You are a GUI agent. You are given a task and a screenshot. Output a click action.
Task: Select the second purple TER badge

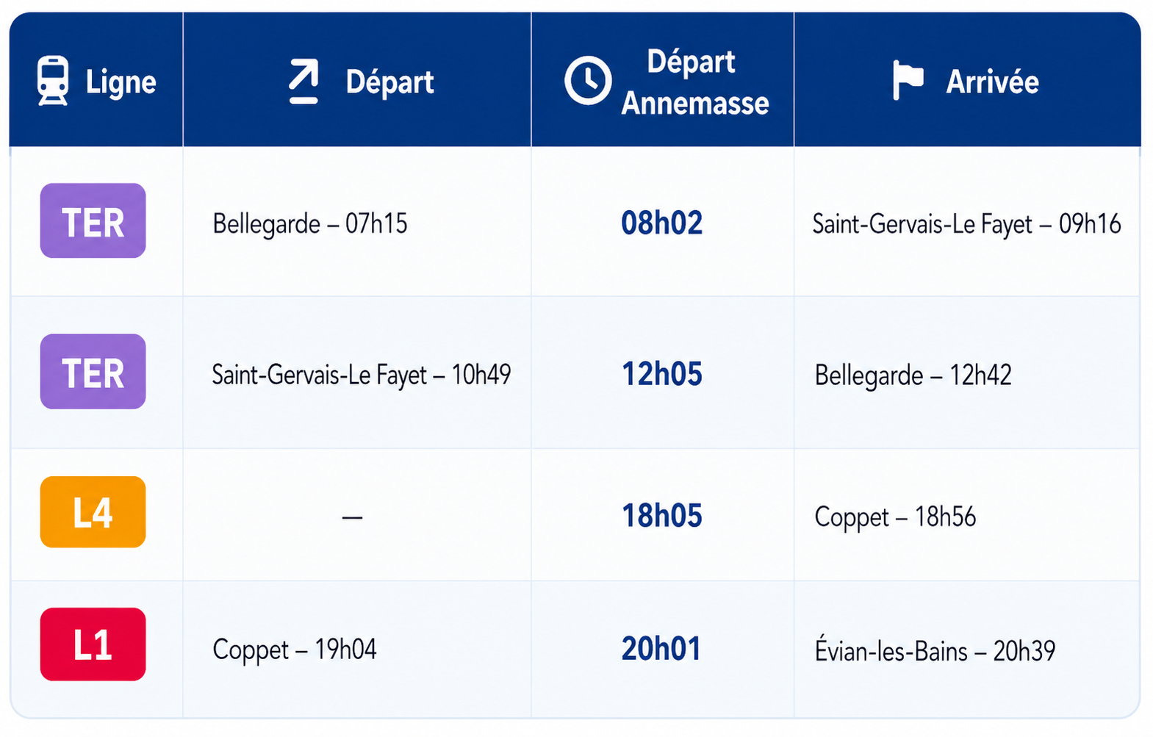coord(93,371)
